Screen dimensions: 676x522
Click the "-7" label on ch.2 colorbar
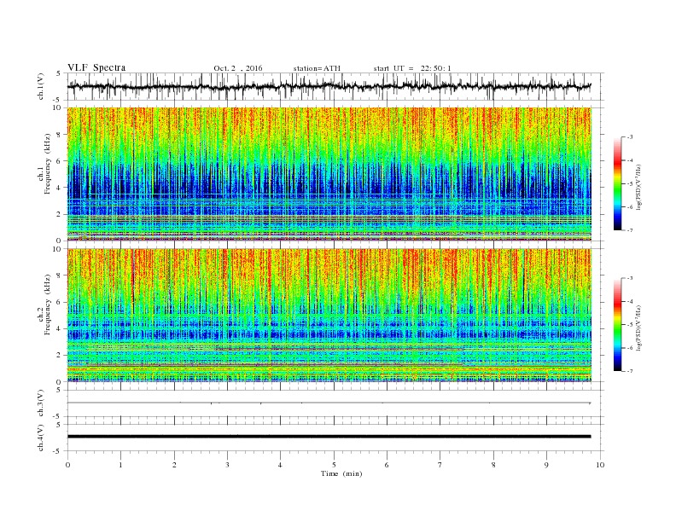click(x=630, y=371)
